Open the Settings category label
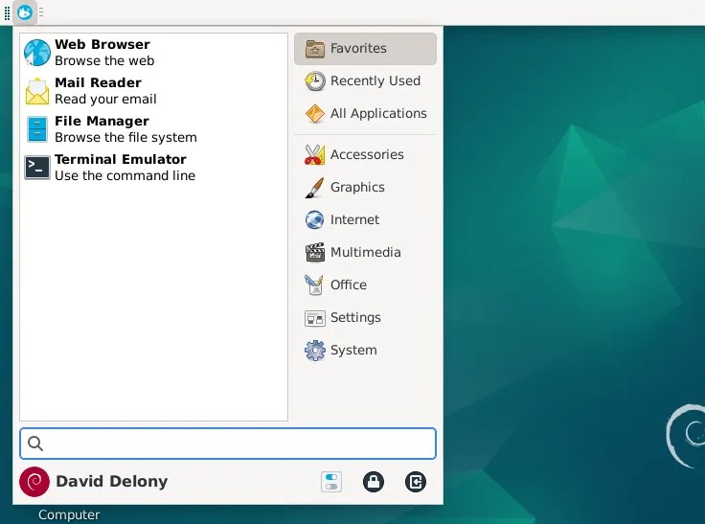The height and width of the screenshot is (524, 705). pyautogui.click(x=355, y=317)
